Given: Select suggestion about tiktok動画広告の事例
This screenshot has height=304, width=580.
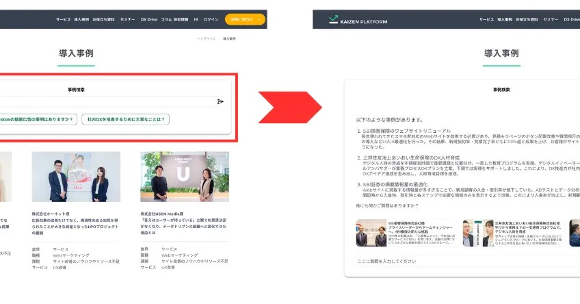Looking at the screenshot, I should pyautogui.click(x=38, y=119).
